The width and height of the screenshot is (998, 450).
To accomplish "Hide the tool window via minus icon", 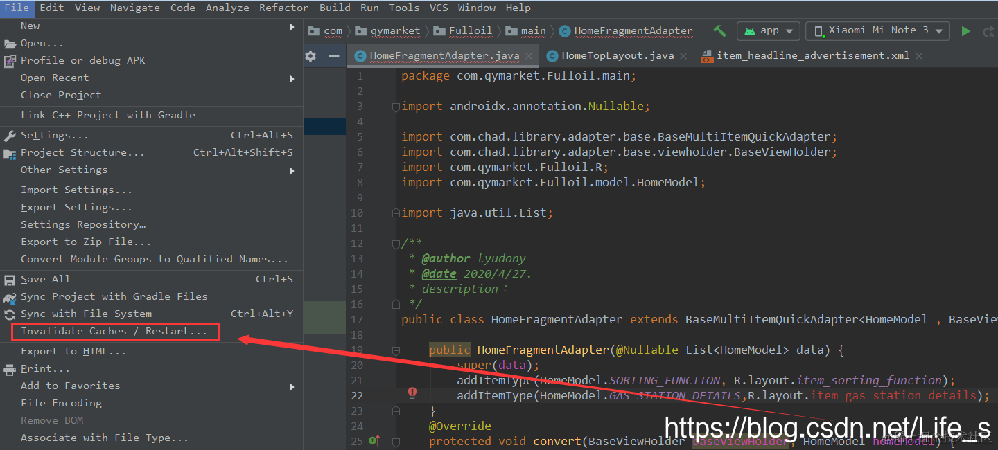I will (334, 55).
